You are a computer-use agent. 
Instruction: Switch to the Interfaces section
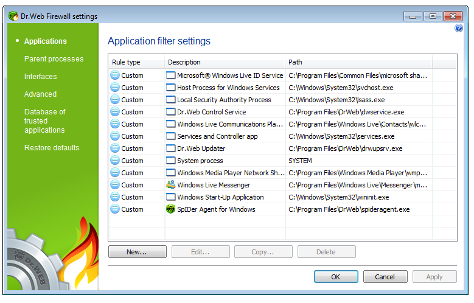click(x=41, y=77)
